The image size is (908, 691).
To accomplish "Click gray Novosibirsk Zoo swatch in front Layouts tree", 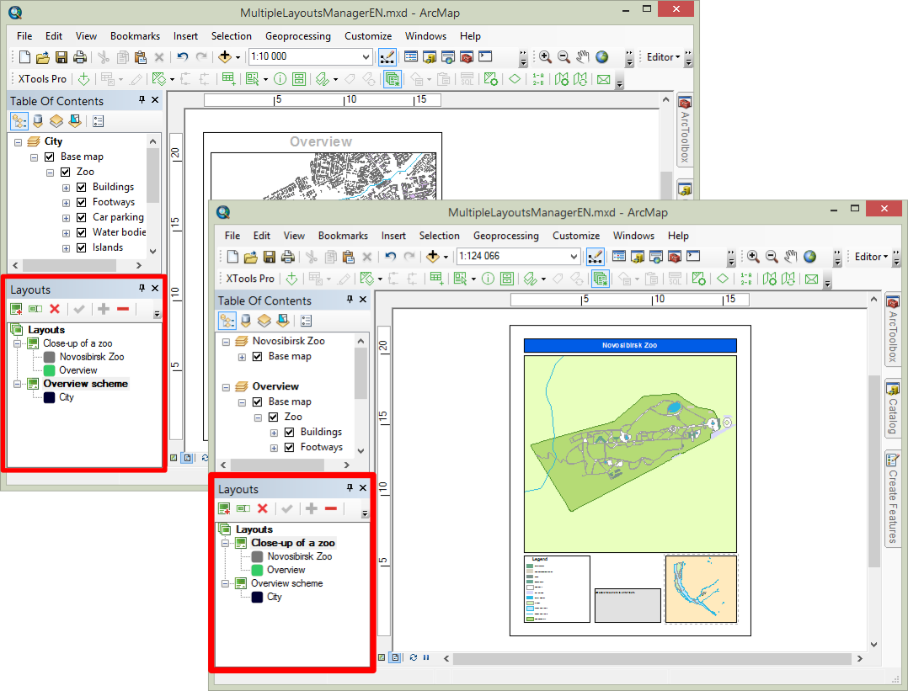I will tap(257, 556).
